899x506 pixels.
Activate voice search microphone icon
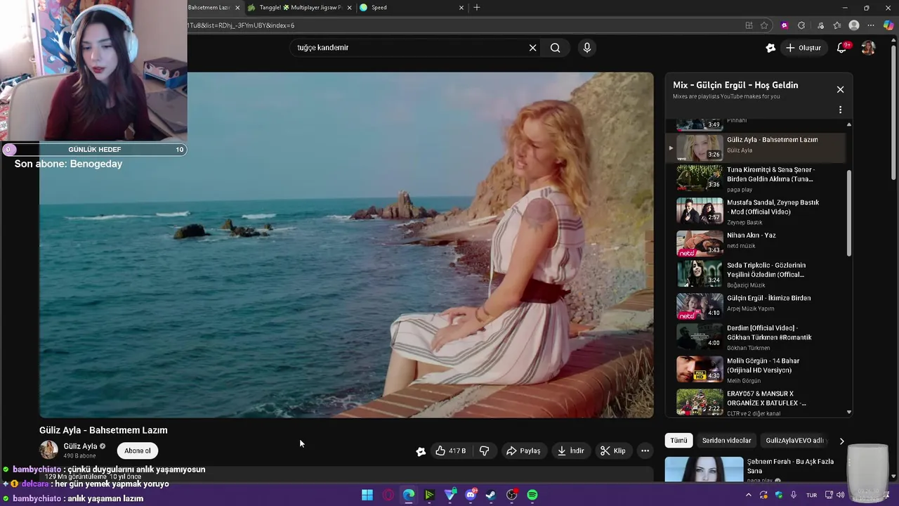tap(587, 48)
